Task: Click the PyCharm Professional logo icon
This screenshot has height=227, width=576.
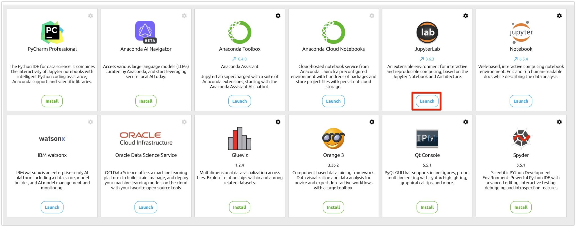Action: pos(52,32)
